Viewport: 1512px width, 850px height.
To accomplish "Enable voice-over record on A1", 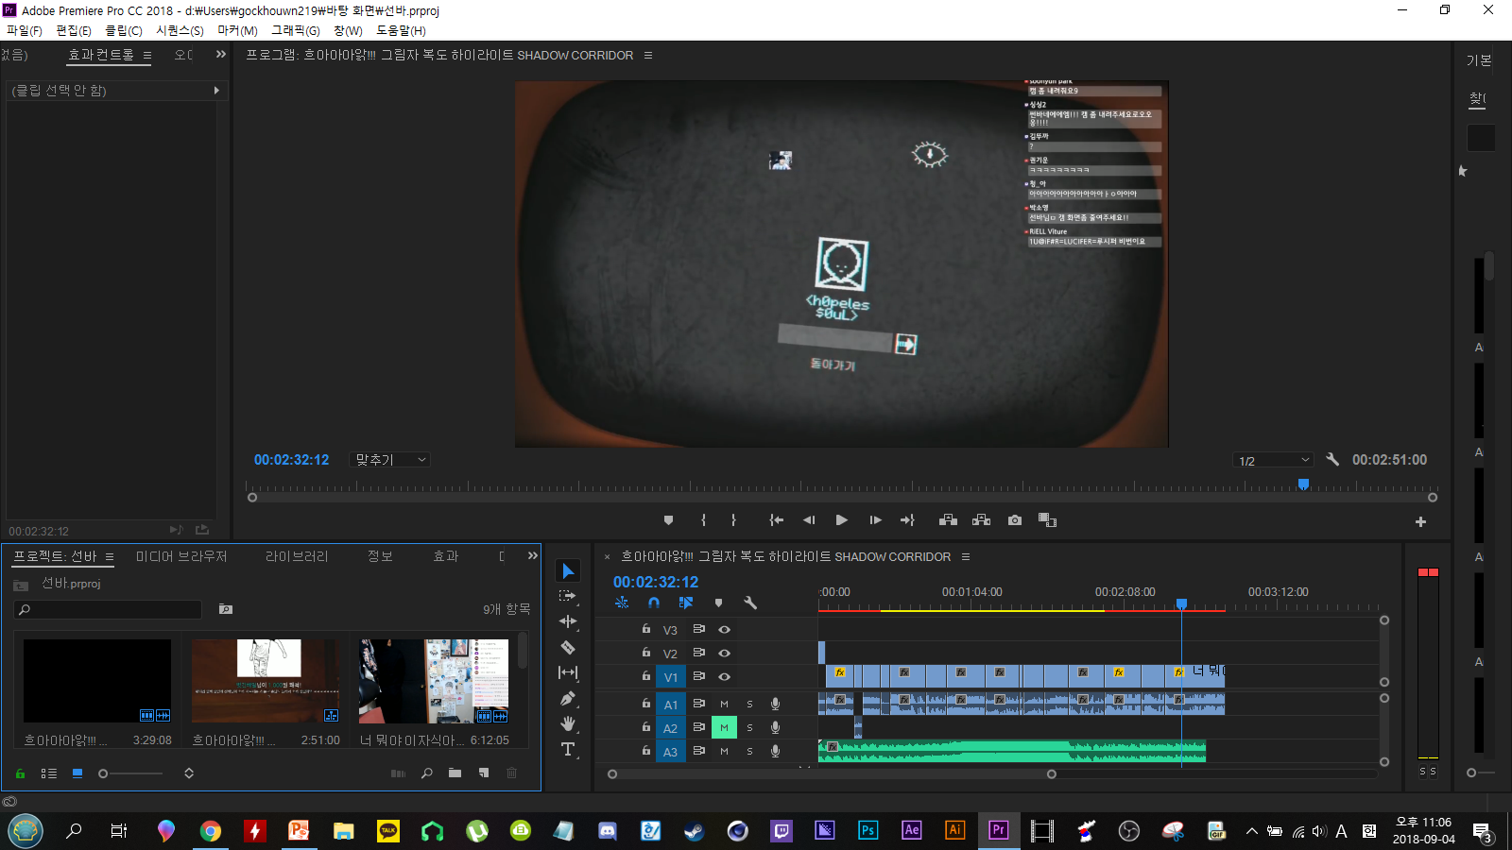I will coord(775,704).
